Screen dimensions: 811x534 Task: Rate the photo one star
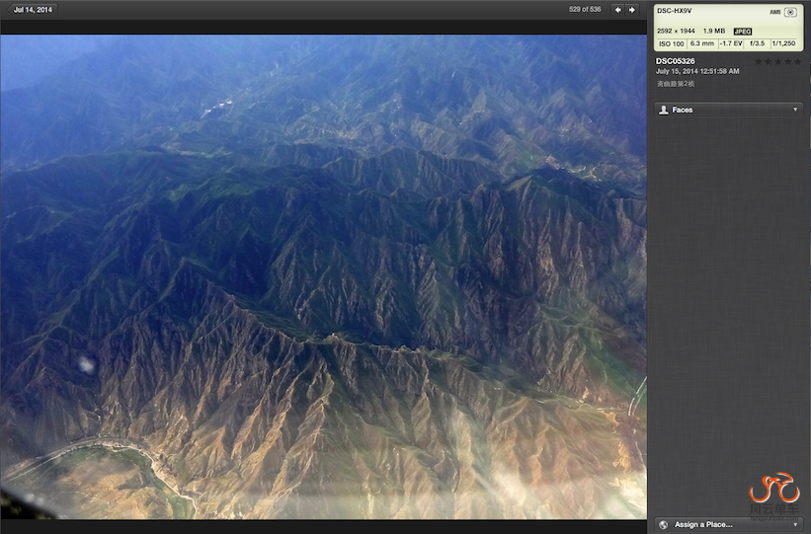pyautogui.click(x=759, y=62)
